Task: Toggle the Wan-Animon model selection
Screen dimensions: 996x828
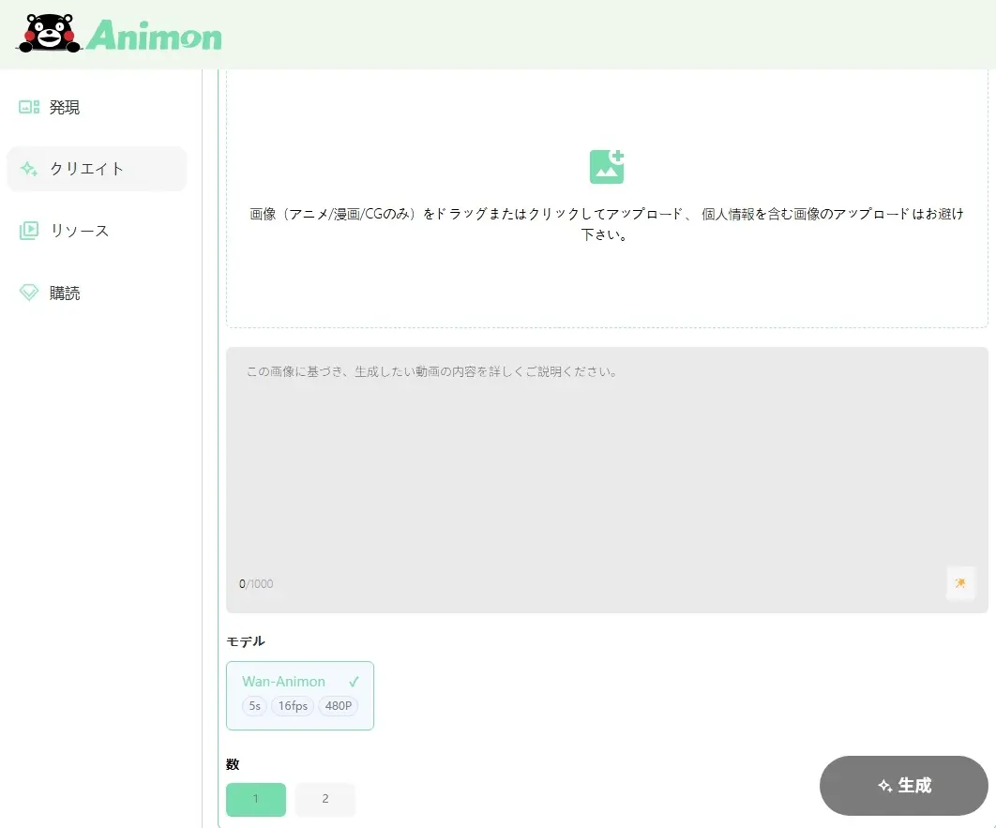Action: (x=300, y=696)
